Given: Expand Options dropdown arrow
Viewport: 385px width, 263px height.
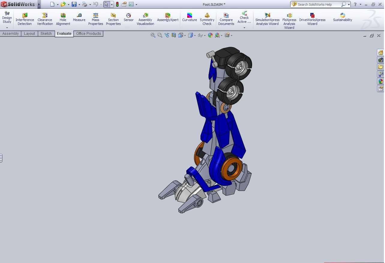Looking at the screenshot, I should [x=136, y=5].
